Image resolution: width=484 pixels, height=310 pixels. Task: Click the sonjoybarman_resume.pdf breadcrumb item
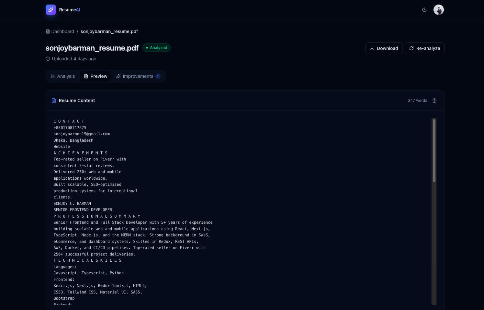109,31
